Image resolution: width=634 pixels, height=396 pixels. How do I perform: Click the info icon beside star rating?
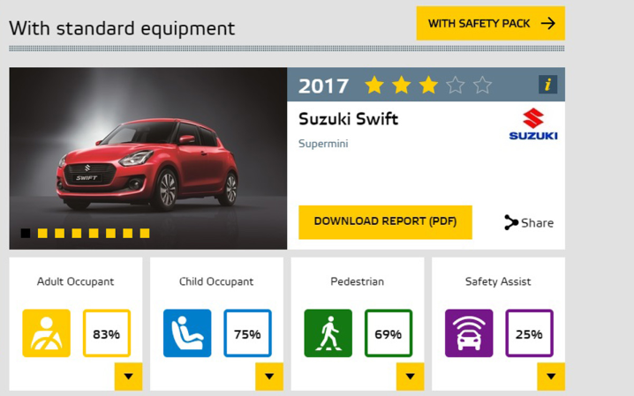[547, 85]
